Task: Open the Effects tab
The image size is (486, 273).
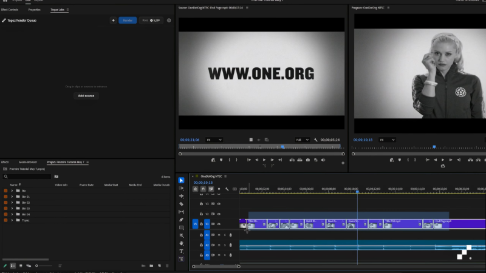Action: click(5, 162)
